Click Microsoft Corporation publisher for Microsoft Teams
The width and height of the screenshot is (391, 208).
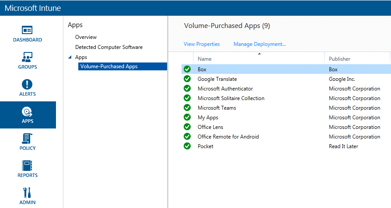pos(354,108)
